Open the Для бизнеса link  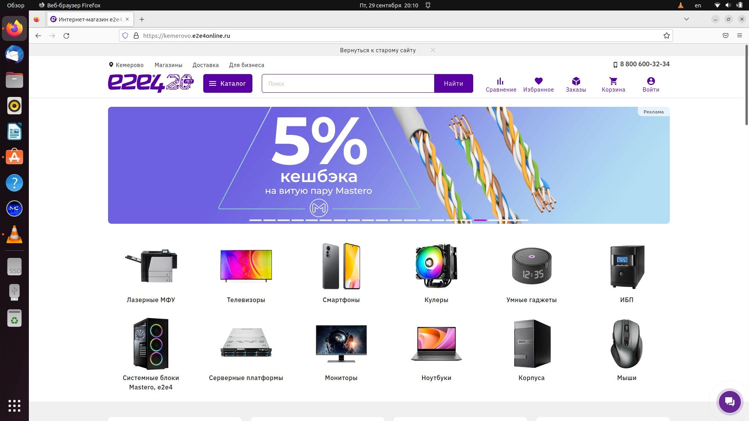pos(247,65)
